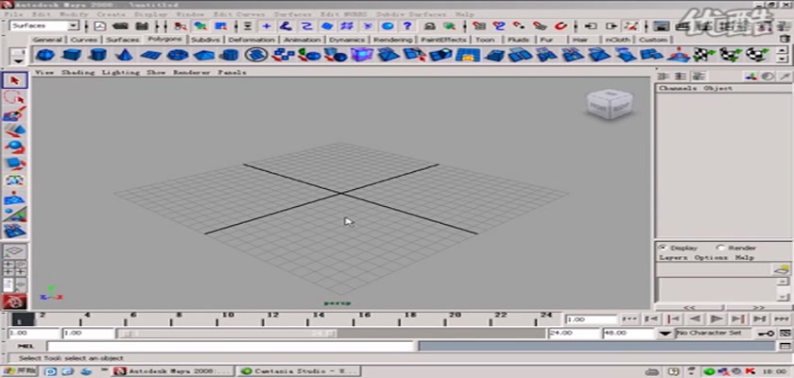Image resolution: width=794 pixels, height=378 pixels.
Task: Open the shelf options arrow dropdown
Action: click(x=19, y=60)
